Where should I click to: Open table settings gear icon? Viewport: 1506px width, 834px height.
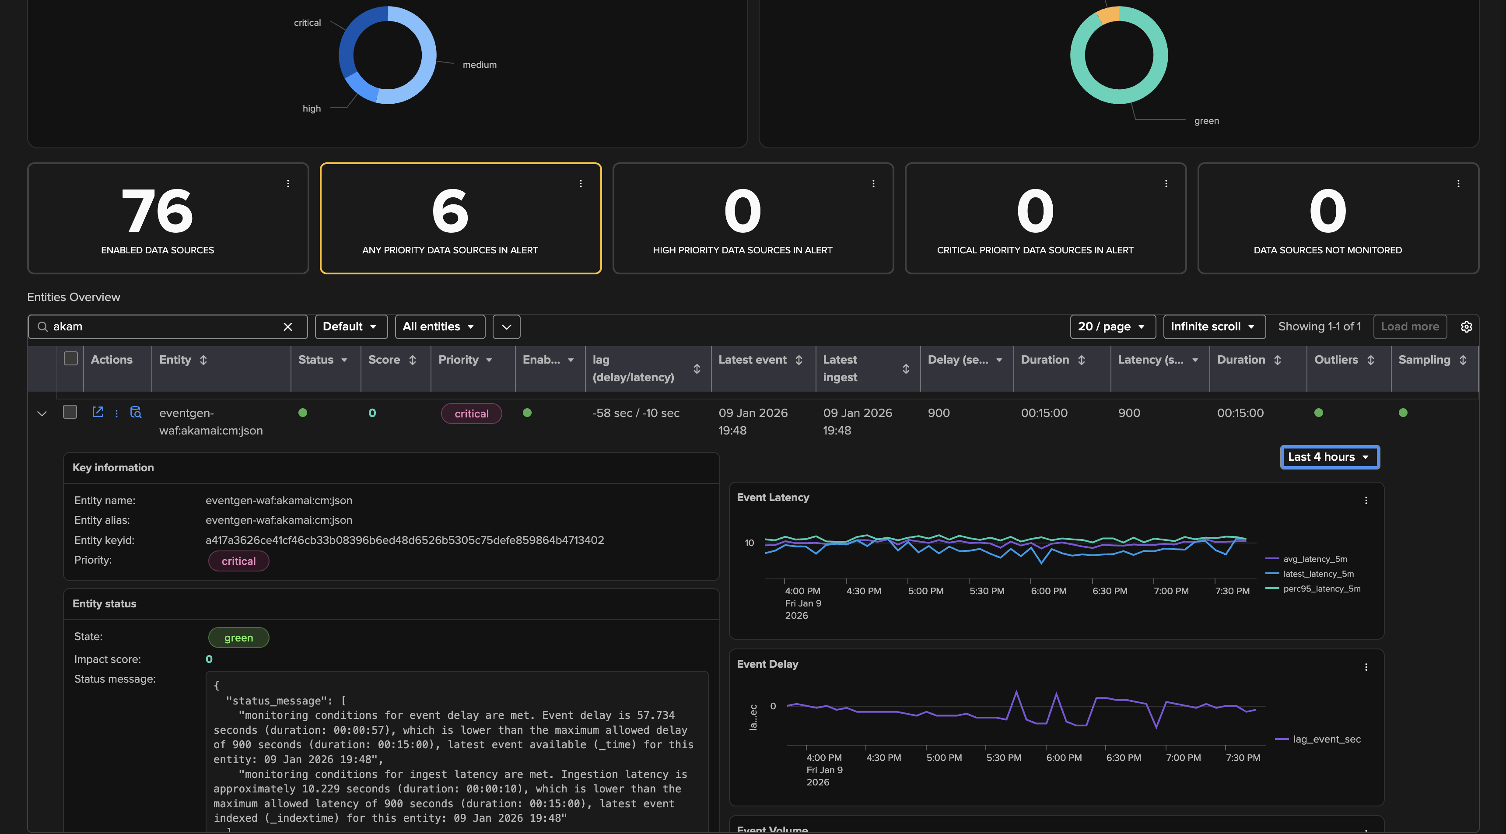1466,327
